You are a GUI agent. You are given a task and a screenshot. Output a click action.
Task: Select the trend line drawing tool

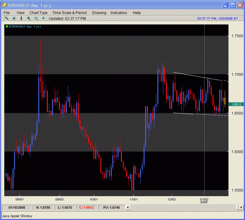pyautogui.click(x=7, y=18)
